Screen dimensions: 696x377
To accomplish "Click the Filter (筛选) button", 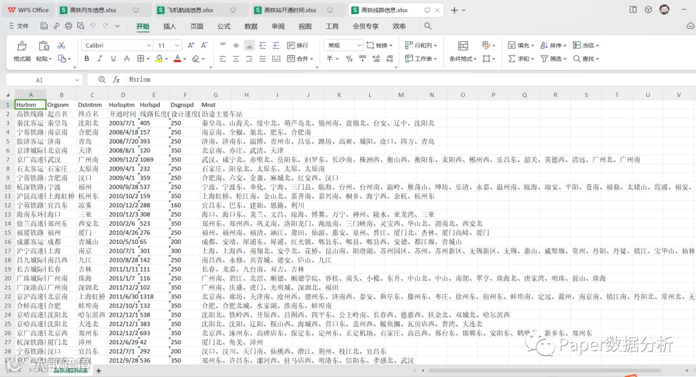I will (553, 59).
